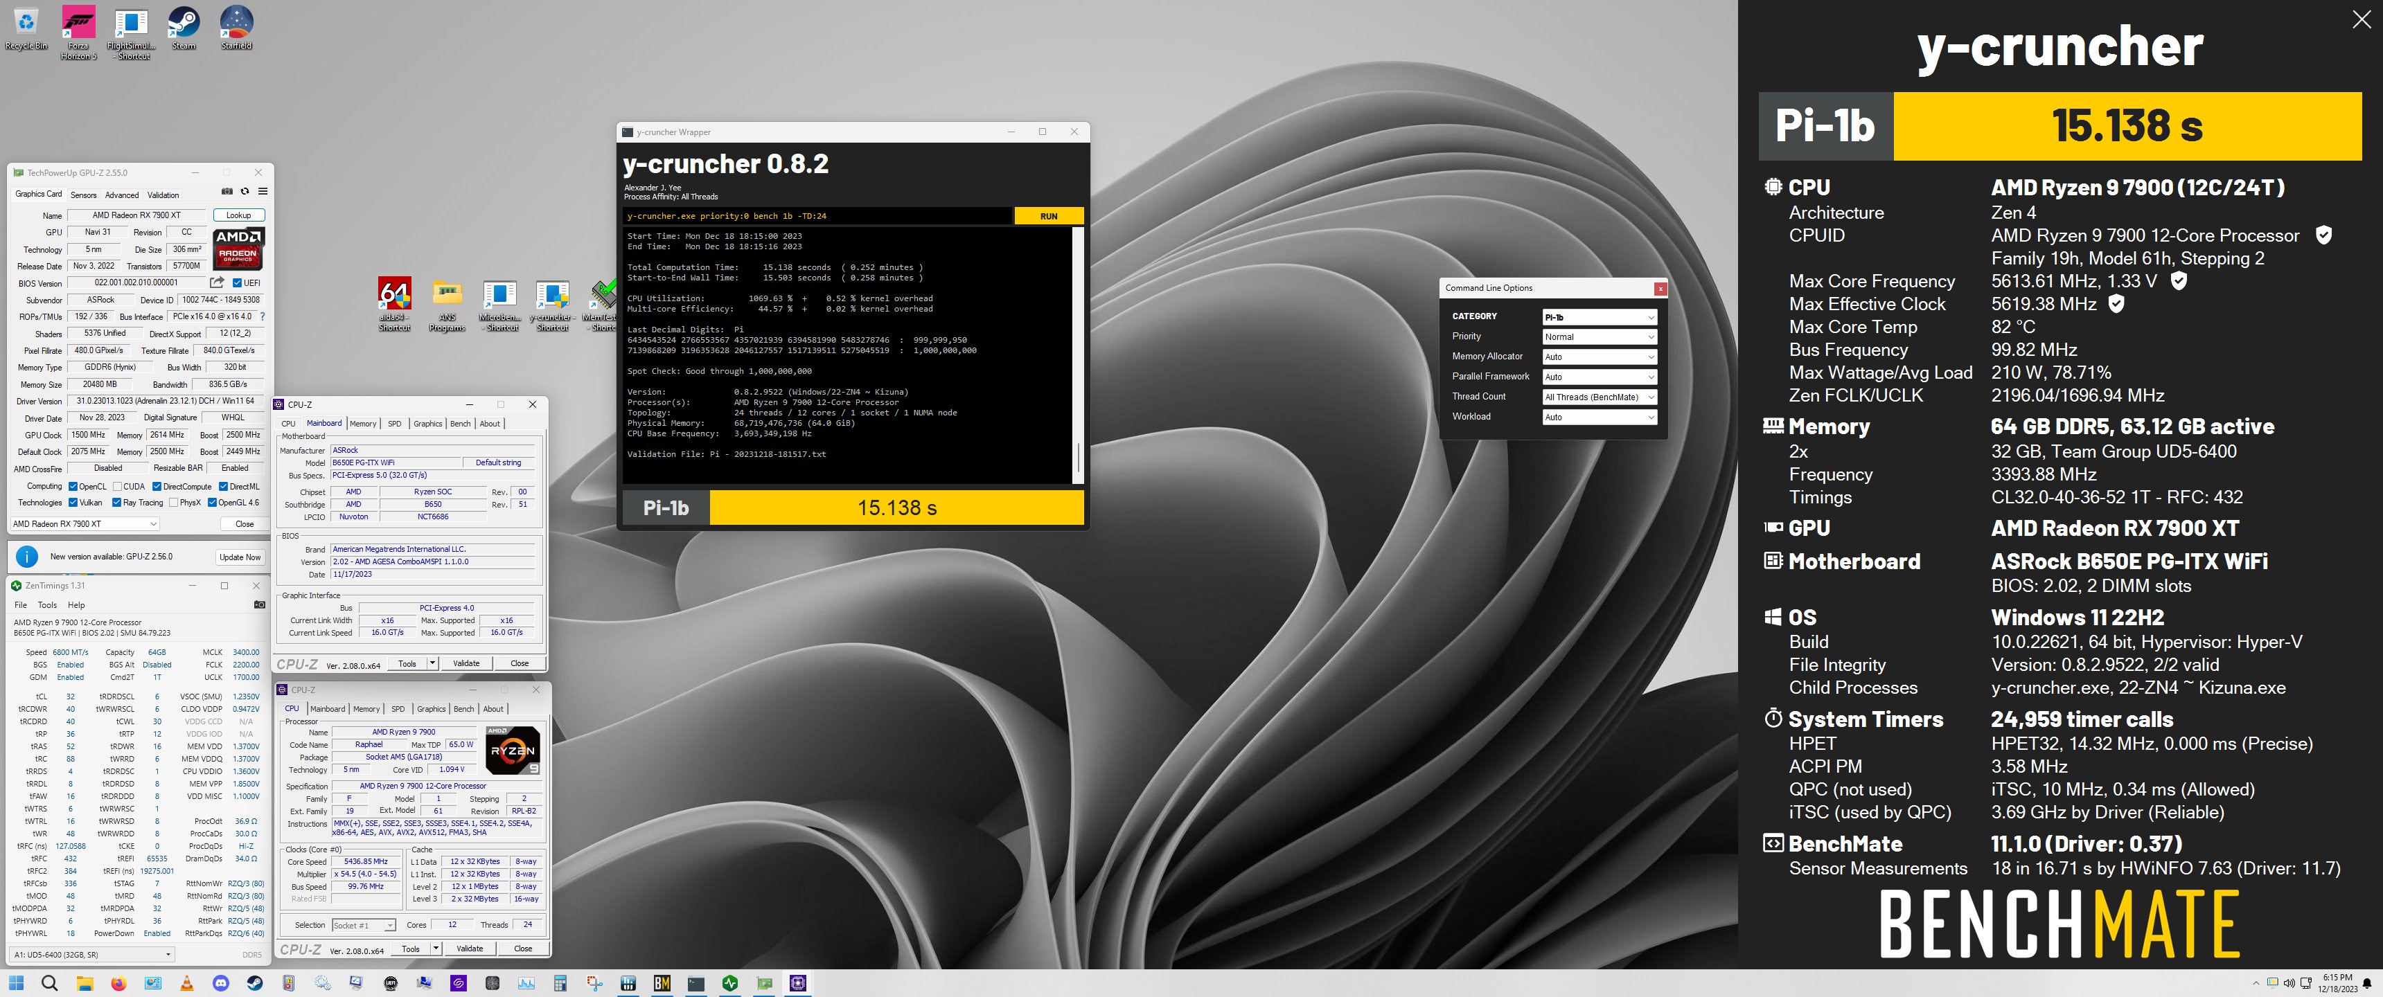Open the Starfield desktop icon
Screen dimensions: 2383x997
tap(237, 28)
